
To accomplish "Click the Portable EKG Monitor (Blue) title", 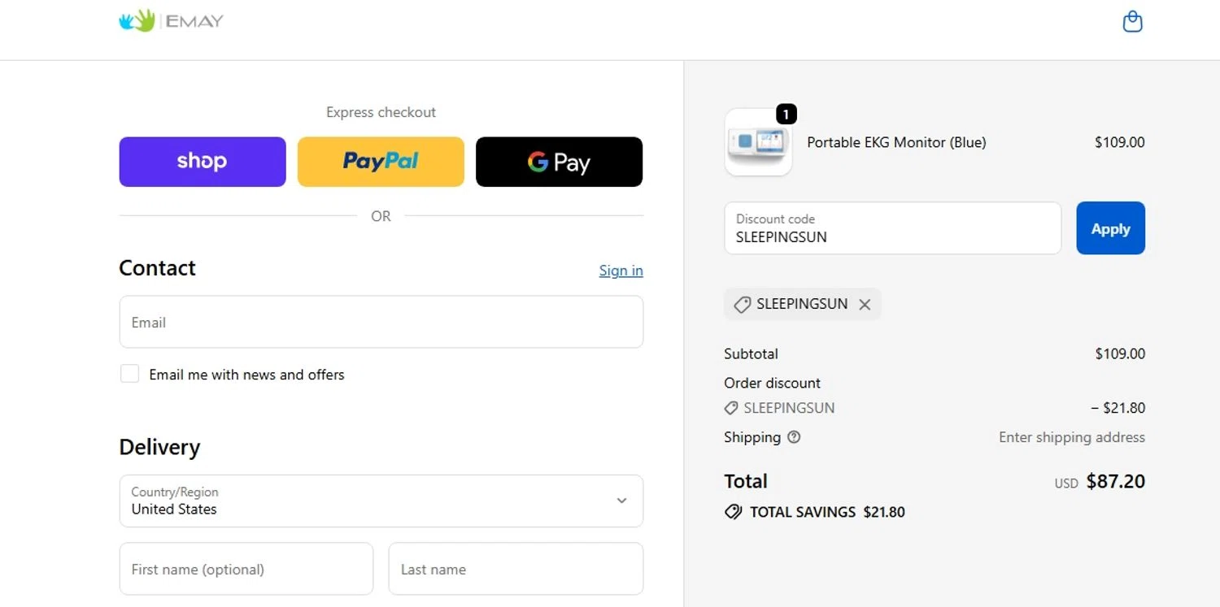I will pos(896,142).
